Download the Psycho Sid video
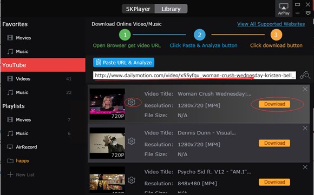Viewport: 314px width, 195px height. pyautogui.click(x=274, y=182)
